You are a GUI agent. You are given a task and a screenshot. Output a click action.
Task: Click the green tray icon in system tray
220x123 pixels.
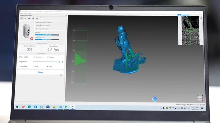tap(167, 108)
